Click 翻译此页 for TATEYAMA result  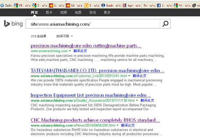click(139, 76)
